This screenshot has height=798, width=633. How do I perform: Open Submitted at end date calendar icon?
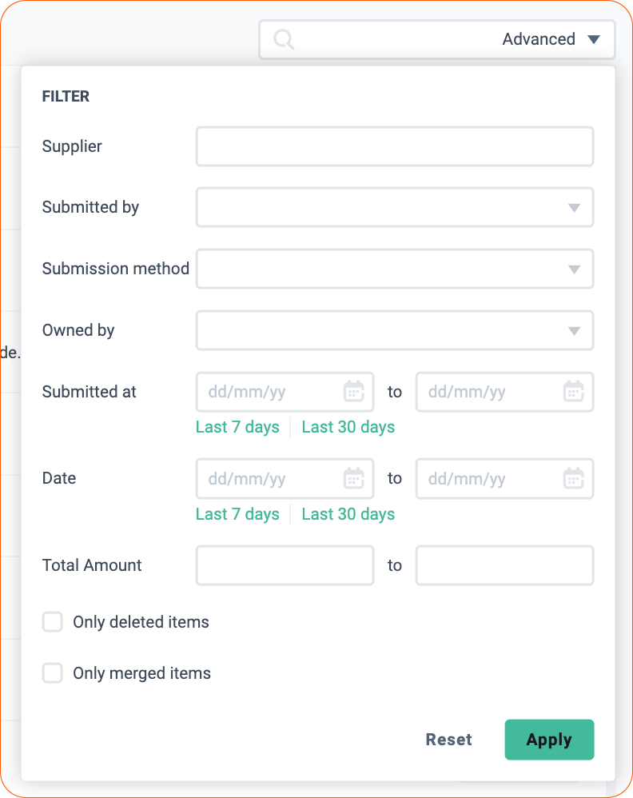click(x=574, y=391)
